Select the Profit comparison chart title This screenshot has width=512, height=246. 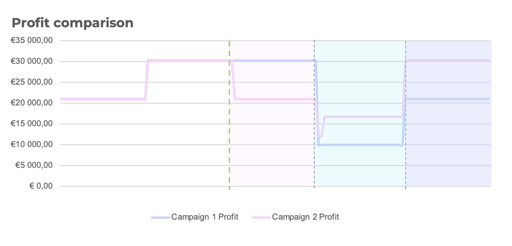pos(73,23)
